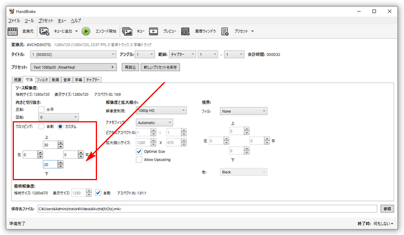Click the 再読込 button
Image resolution: width=404 pixels, height=235 pixels.
click(x=130, y=67)
